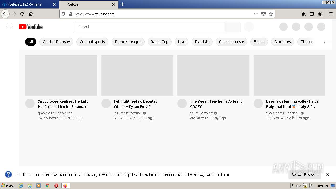This screenshot has height=189, width=336.
Task: Filter by World Cup chip
Action: (160, 42)
